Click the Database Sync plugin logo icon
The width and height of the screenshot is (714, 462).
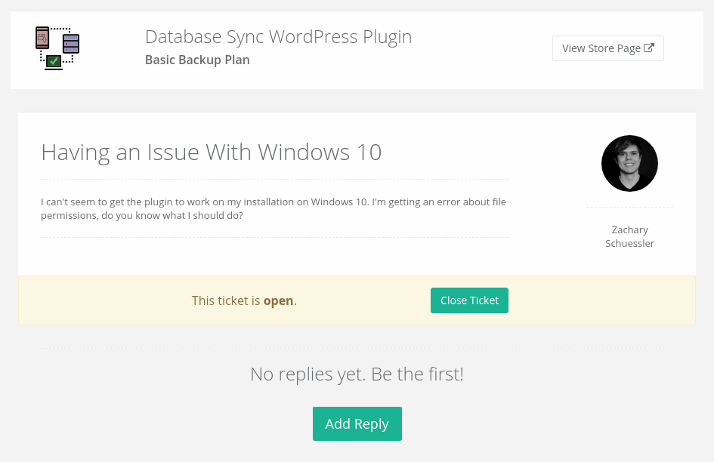click(x=57, y=48)
